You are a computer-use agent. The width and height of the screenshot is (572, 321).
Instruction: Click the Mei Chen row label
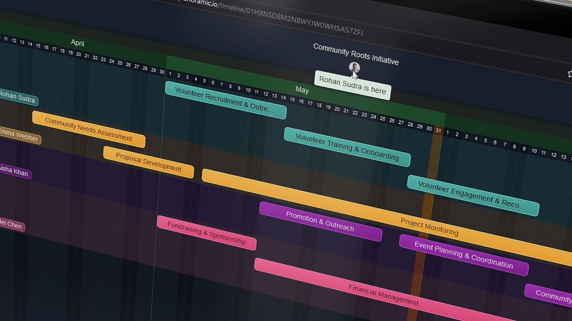click(x=12, y=225)
